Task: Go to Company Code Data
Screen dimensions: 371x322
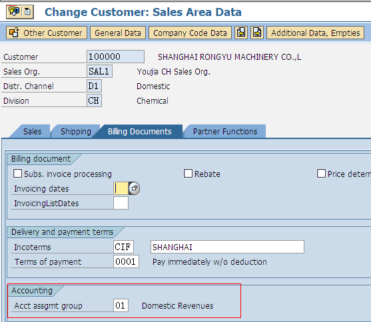Action: pyautogui.click(x=190, y=33)
